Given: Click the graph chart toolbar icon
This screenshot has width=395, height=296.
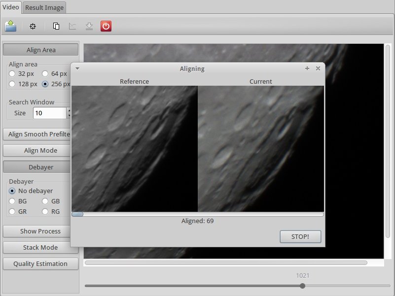Looking at the screenshot, I should [x=72, y=26].
